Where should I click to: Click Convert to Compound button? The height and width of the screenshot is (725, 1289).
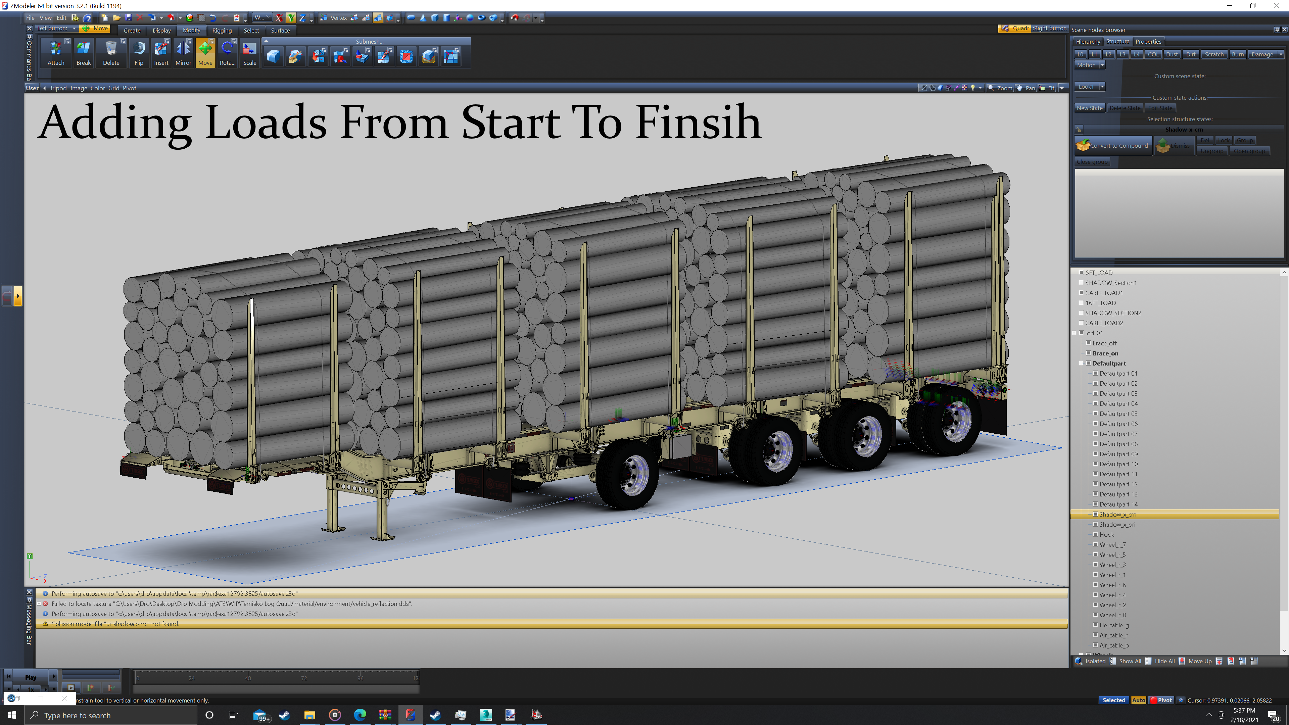coord(1113,146)
